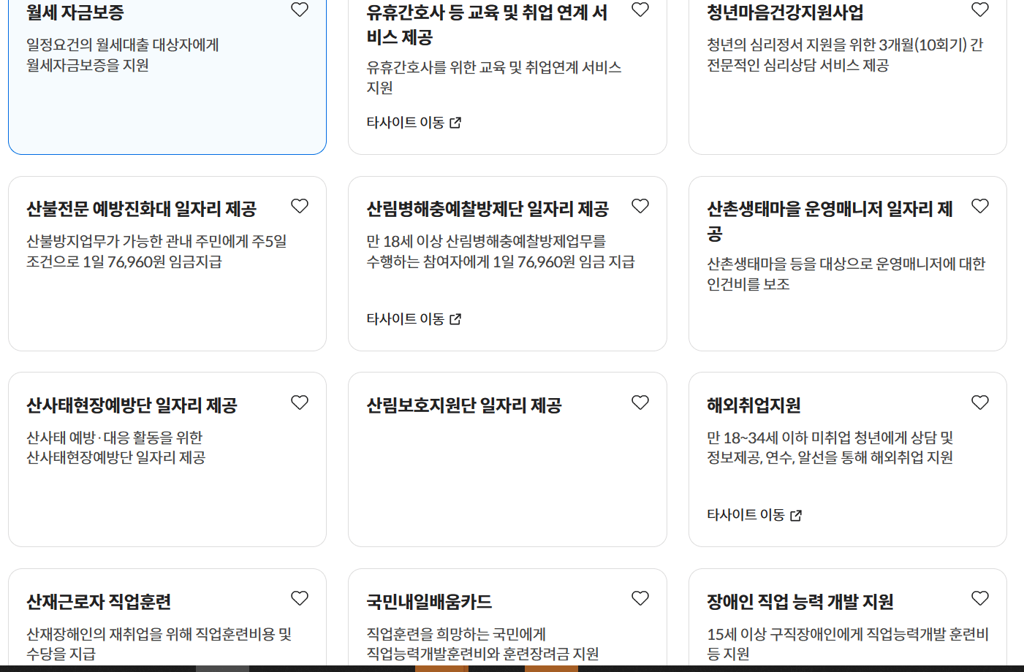
Task: Toggle favorite on 산불전문 예방진화대 일자리 제공
Action: point(300,206)
